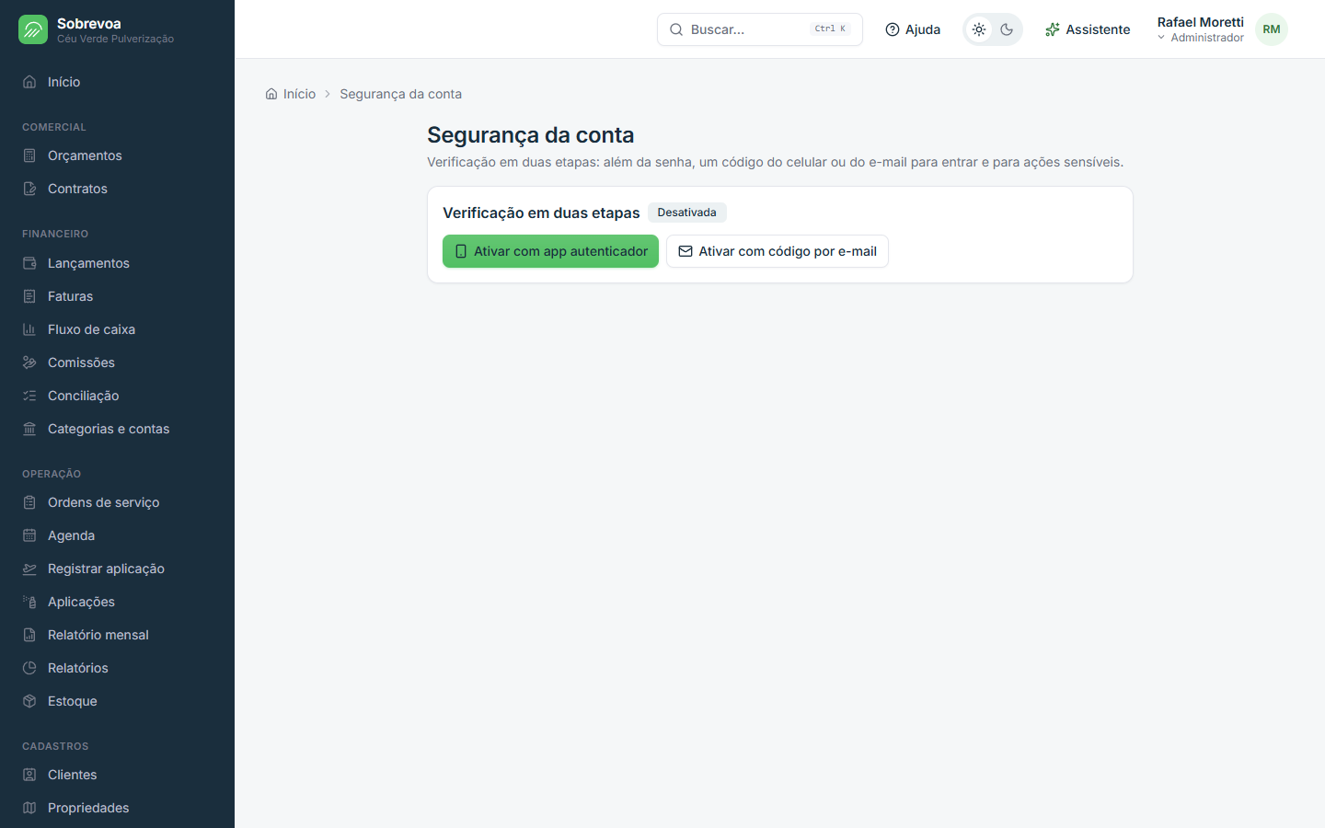This screenshot has width=1325, height=828.
Task: Click the Estoque box icon
Action: pos(29,701)
